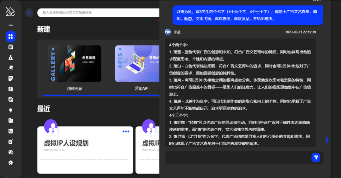
Task: Open the AI palette sidebar icon
Action: pos(11,152)
